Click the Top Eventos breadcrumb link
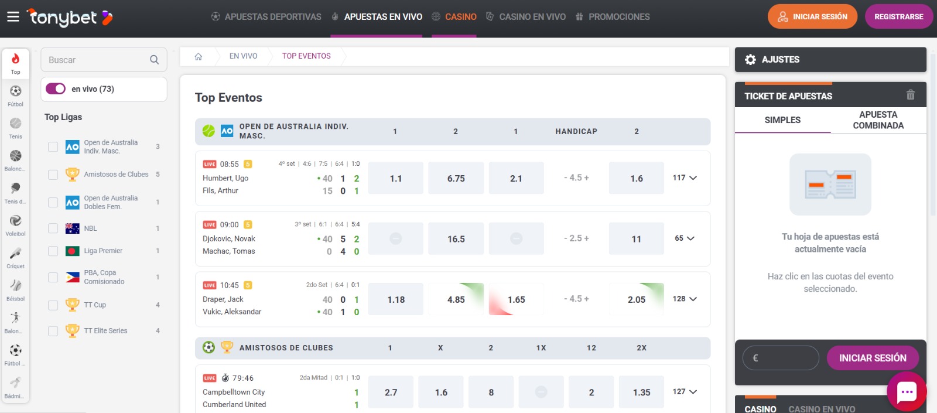Screen dimensions: 937x413 pyautogui.click(x=306, y=56)
